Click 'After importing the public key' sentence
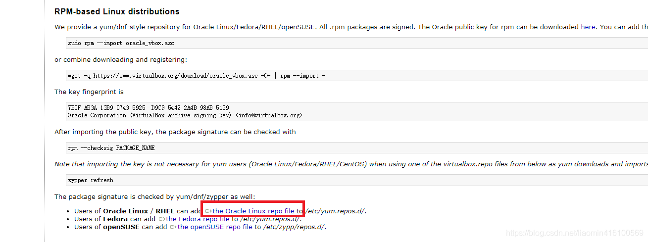 [x=175, y=132]
